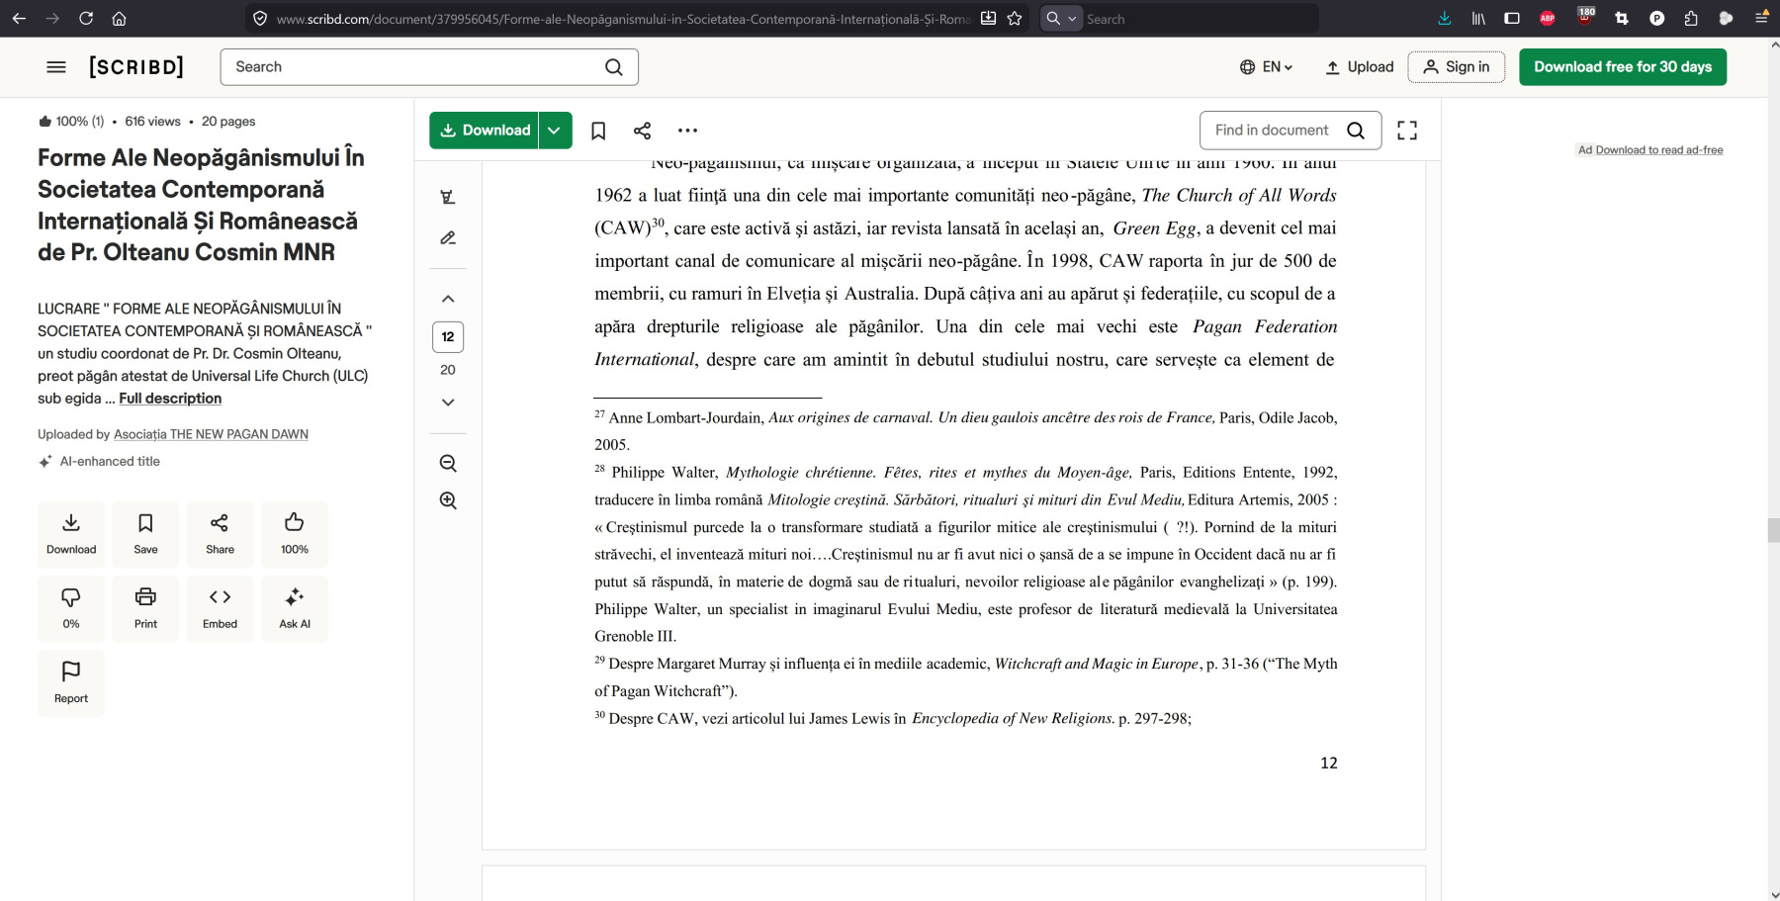The height and width of the screenshot is (901, 1780).
Task: Expand the Download options dropdown arrow
Action: click(555, 131)
